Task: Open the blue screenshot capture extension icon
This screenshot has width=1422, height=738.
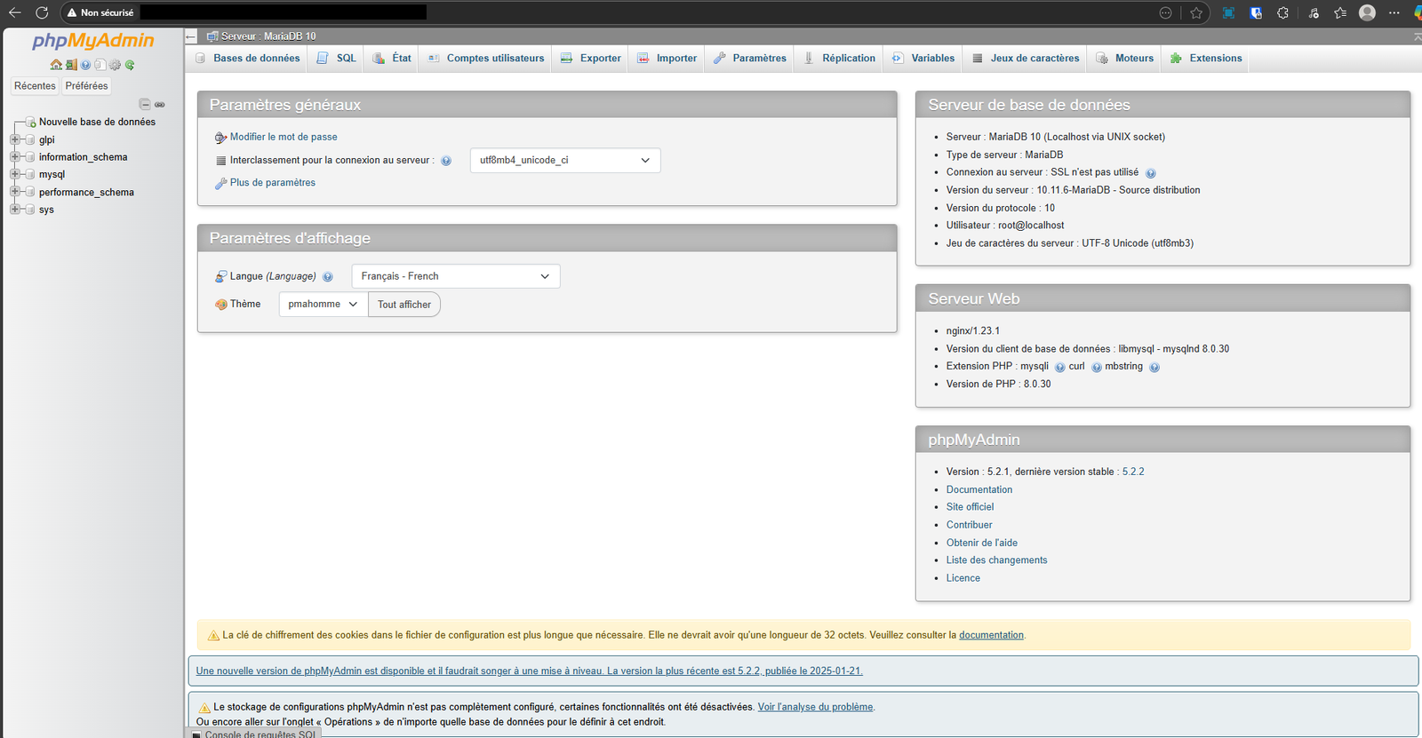Action: pyautogui.click(x=1228, y=12)
